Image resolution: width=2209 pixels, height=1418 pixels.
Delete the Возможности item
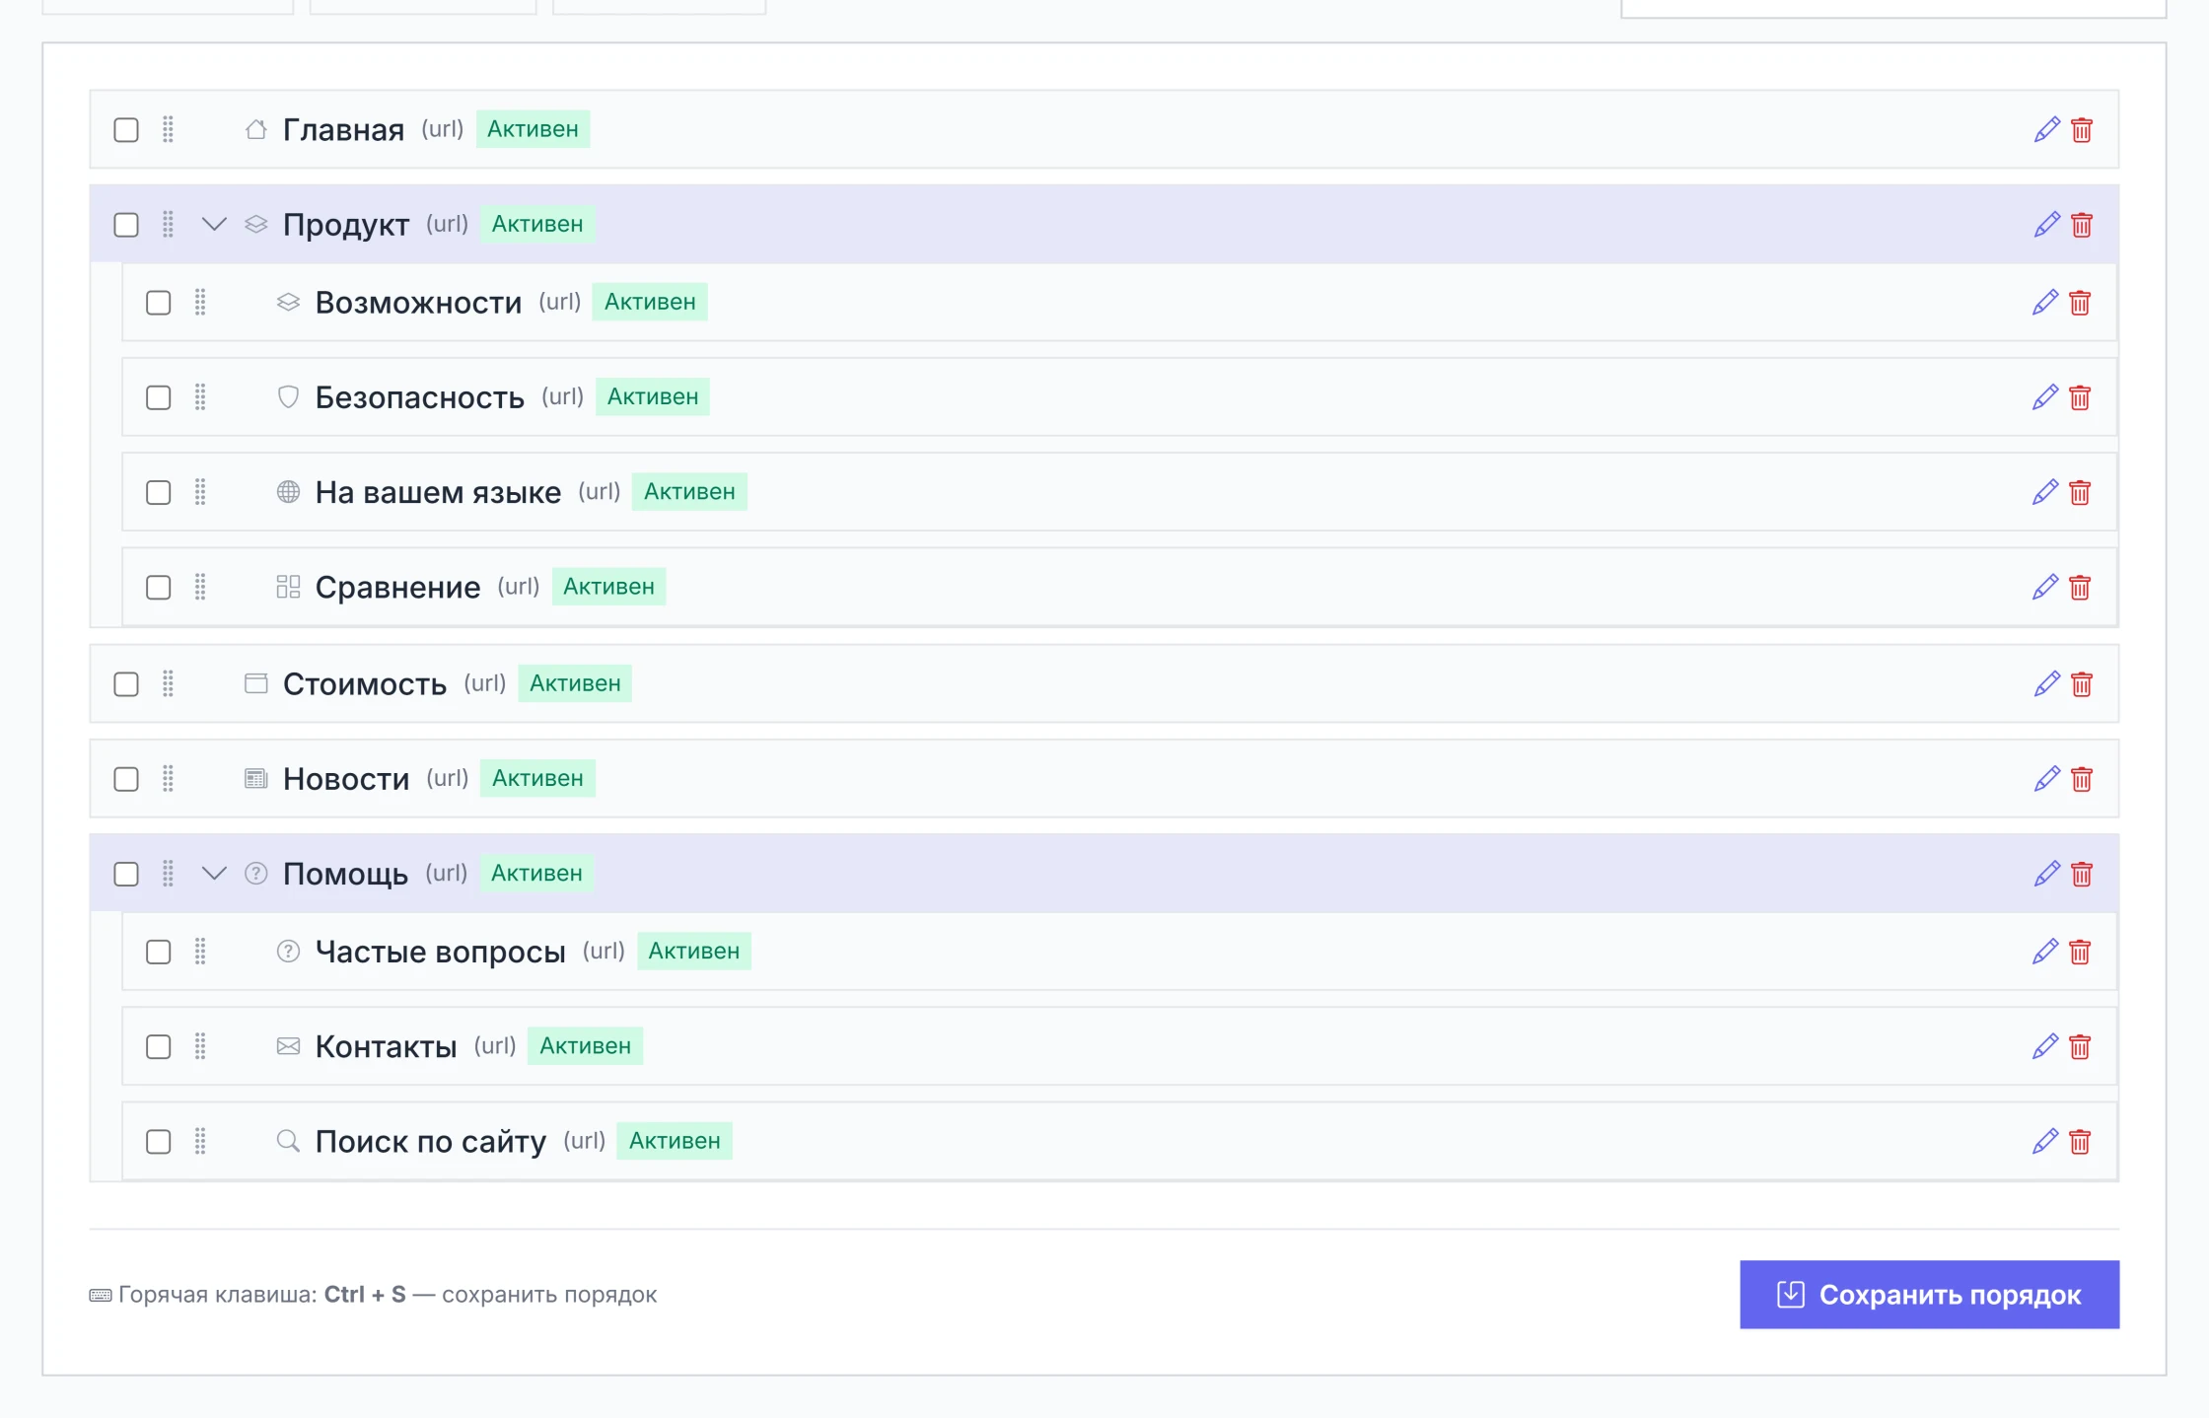[2080, 302]
